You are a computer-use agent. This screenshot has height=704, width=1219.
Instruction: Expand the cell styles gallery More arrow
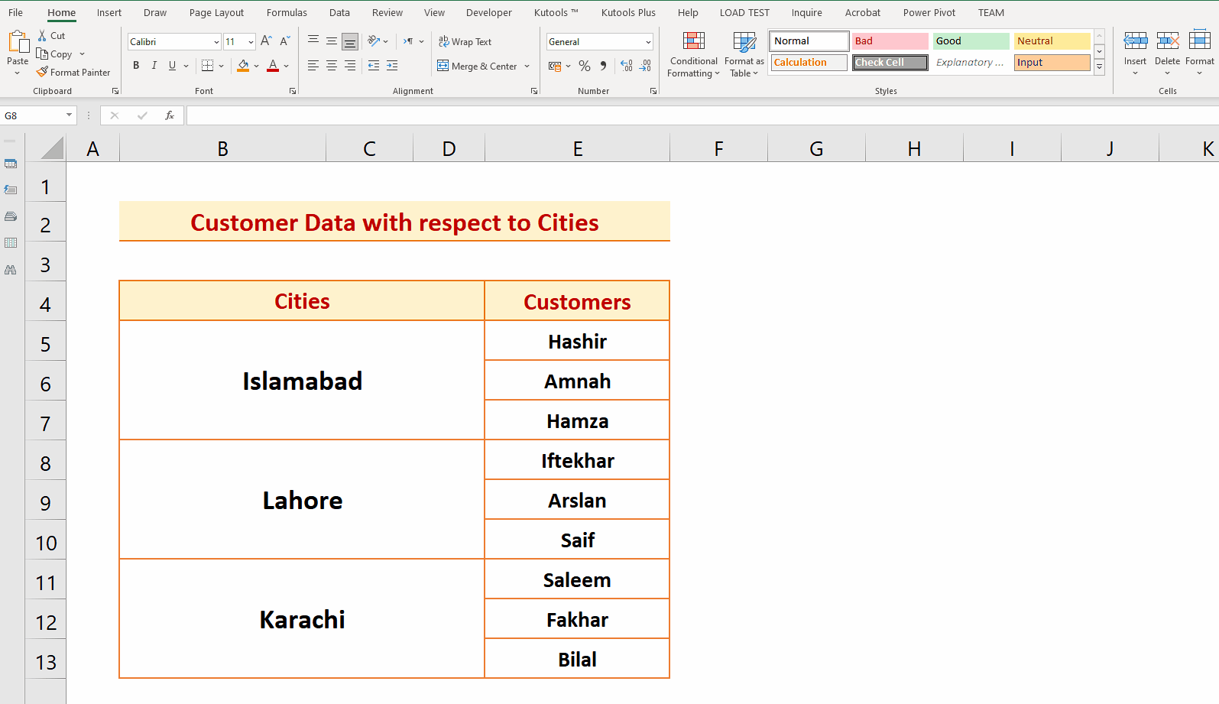(1100, 67)
